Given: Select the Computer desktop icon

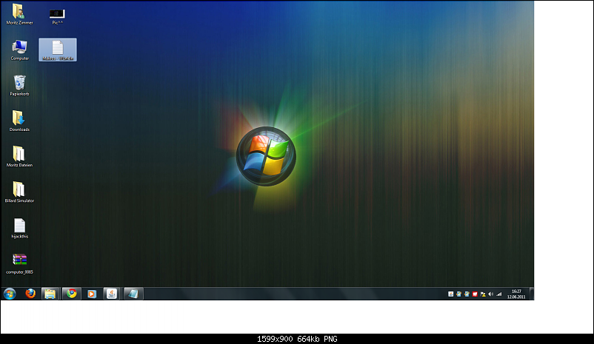Looking at the screenshot, I should (19, 50).
